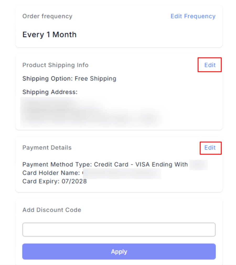The height and width of the screenshot is (265, 236).
Task: Select the "Product Shipping Info" heading
Action: coord(55,65)
